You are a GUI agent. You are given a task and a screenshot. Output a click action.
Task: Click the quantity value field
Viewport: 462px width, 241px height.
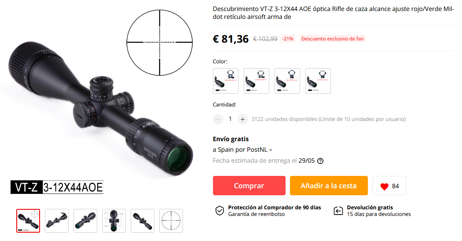230,119
